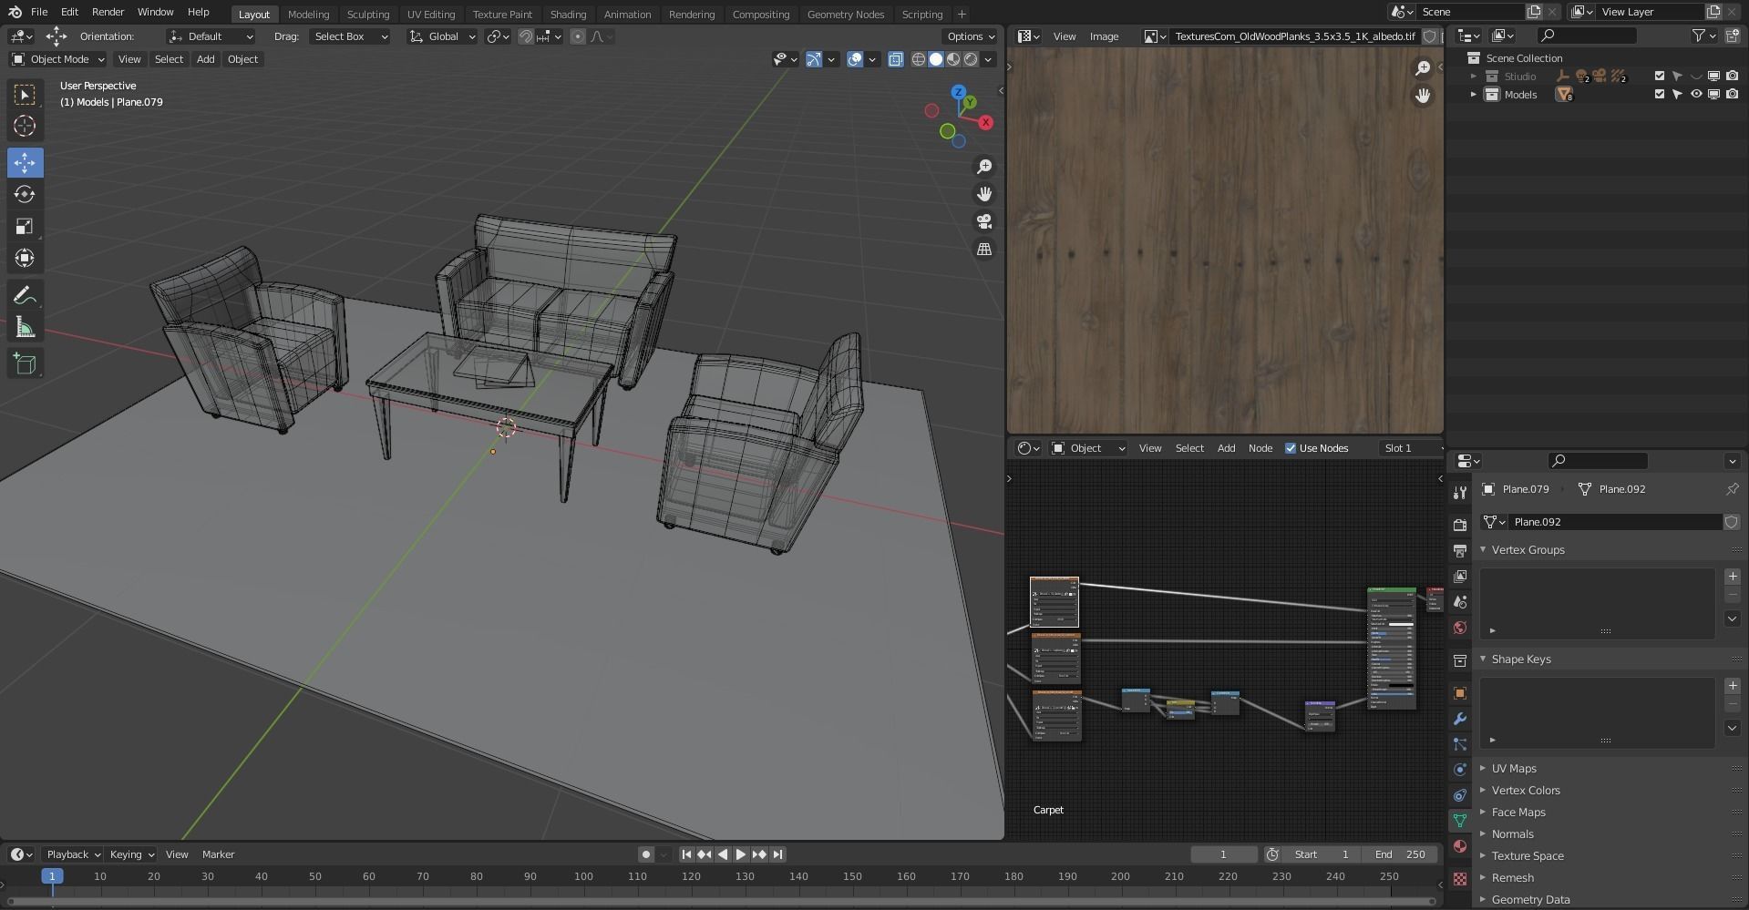Switch to the UV Editing workspace tab
The image size is (1749, 910).
pos(431,15)
